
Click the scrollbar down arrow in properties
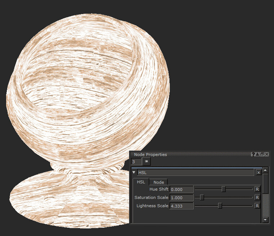pyautogui.click(x=265, y=219)
